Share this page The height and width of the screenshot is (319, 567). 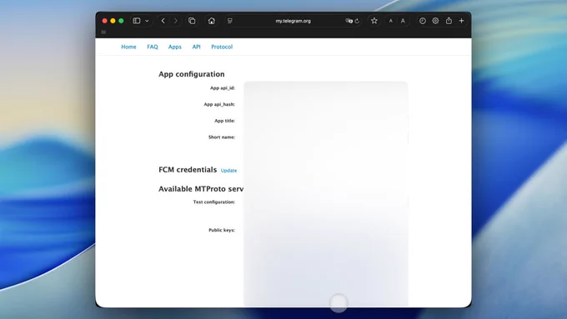pos(449,21)
